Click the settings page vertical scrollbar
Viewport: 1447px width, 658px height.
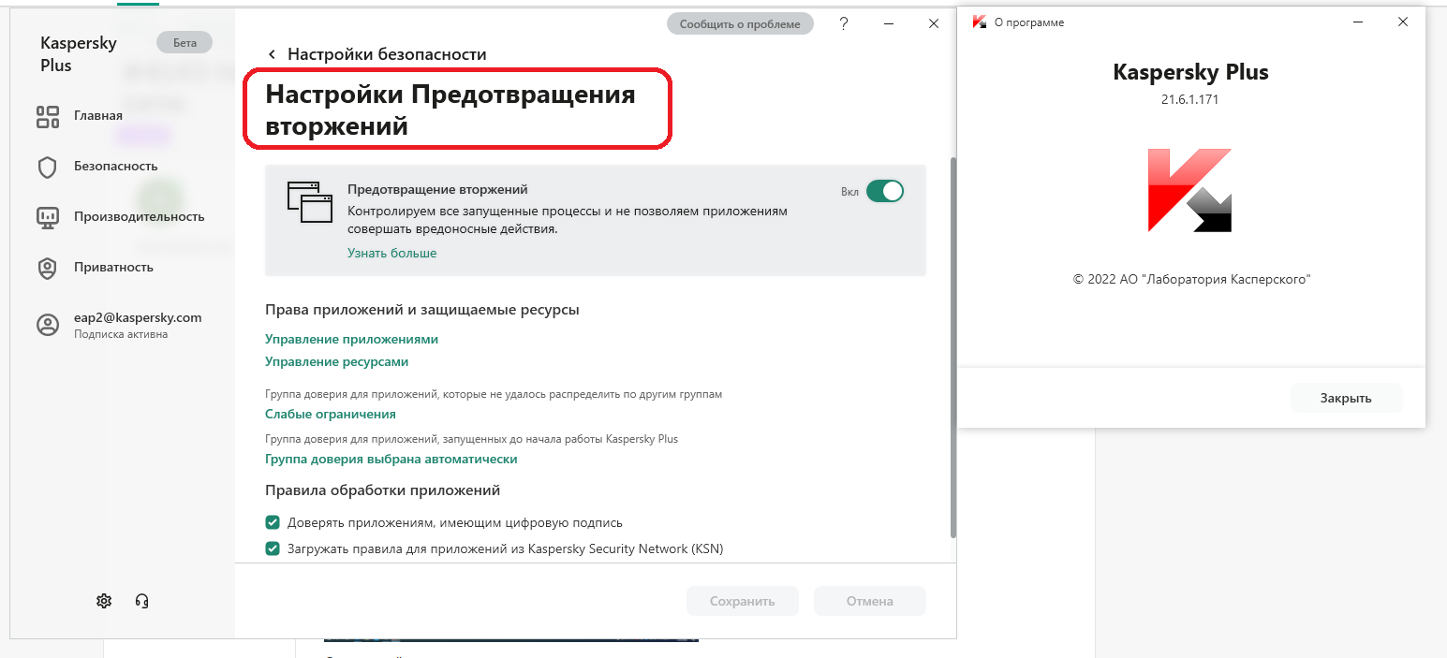pos(953,348)
